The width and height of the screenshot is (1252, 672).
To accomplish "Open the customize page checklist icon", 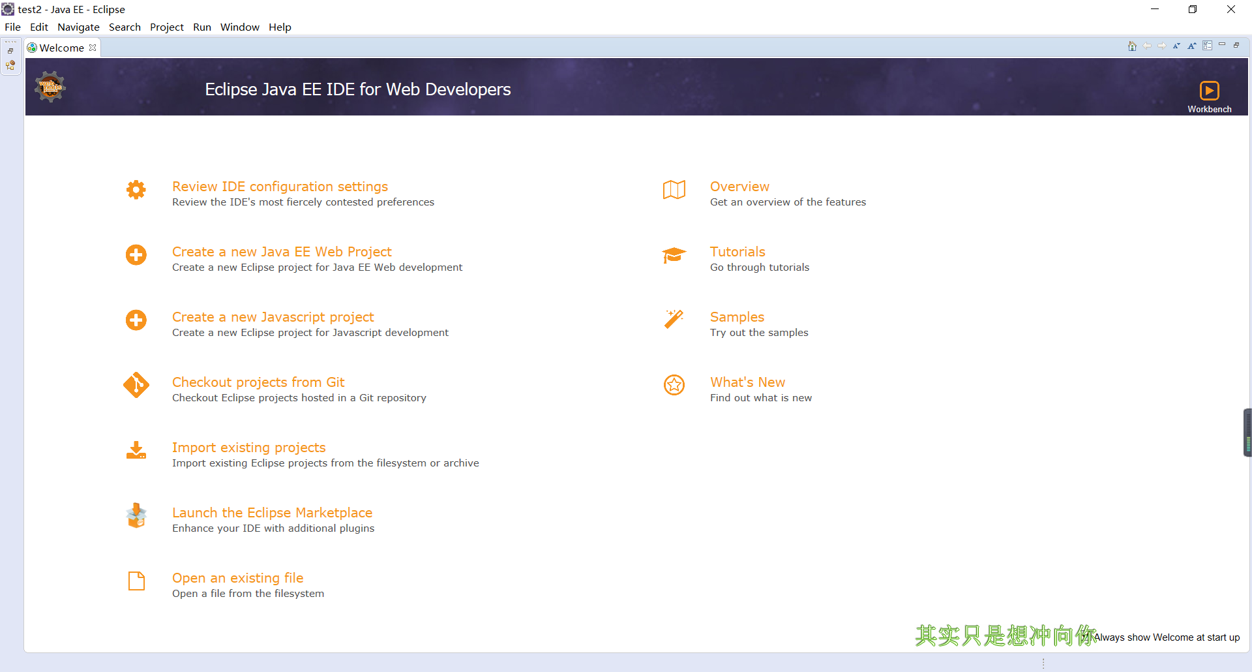I will click(x=1208, y=46).
